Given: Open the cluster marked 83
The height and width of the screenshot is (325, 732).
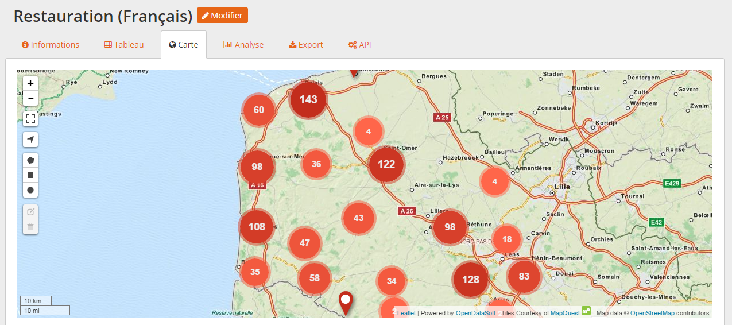Looking at the screenshot, I should coord(524,276).
